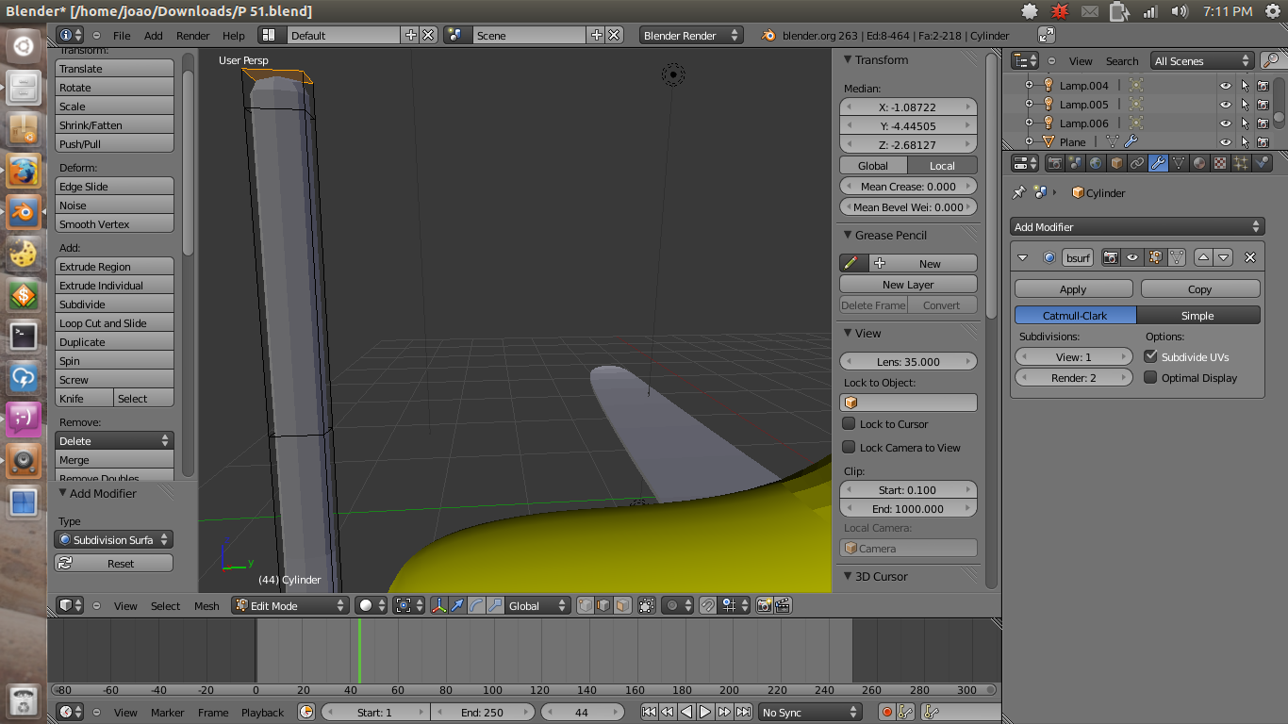This screenshot has width=1288, height=724.
Task: Move the bsurf modifier down the stack
Action: pos(1223,257)
